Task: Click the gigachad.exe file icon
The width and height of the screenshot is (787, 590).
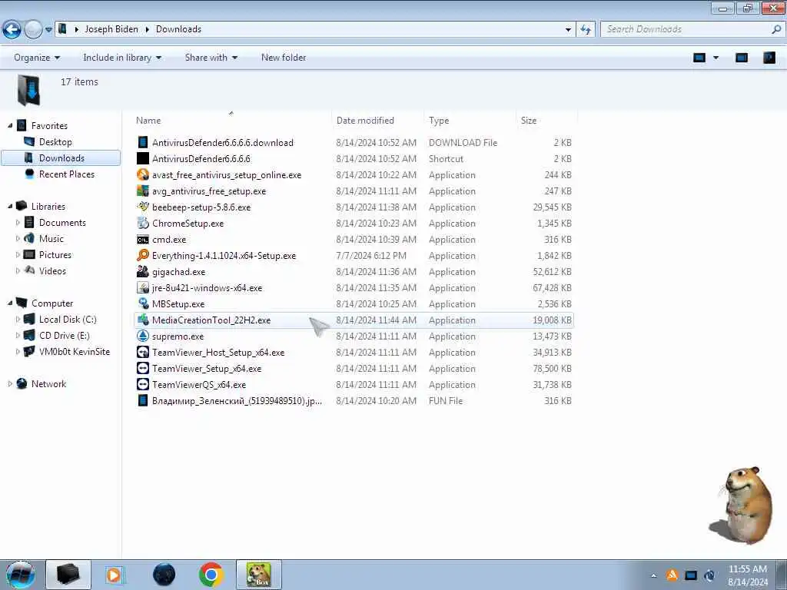Action: pos(143,271)
